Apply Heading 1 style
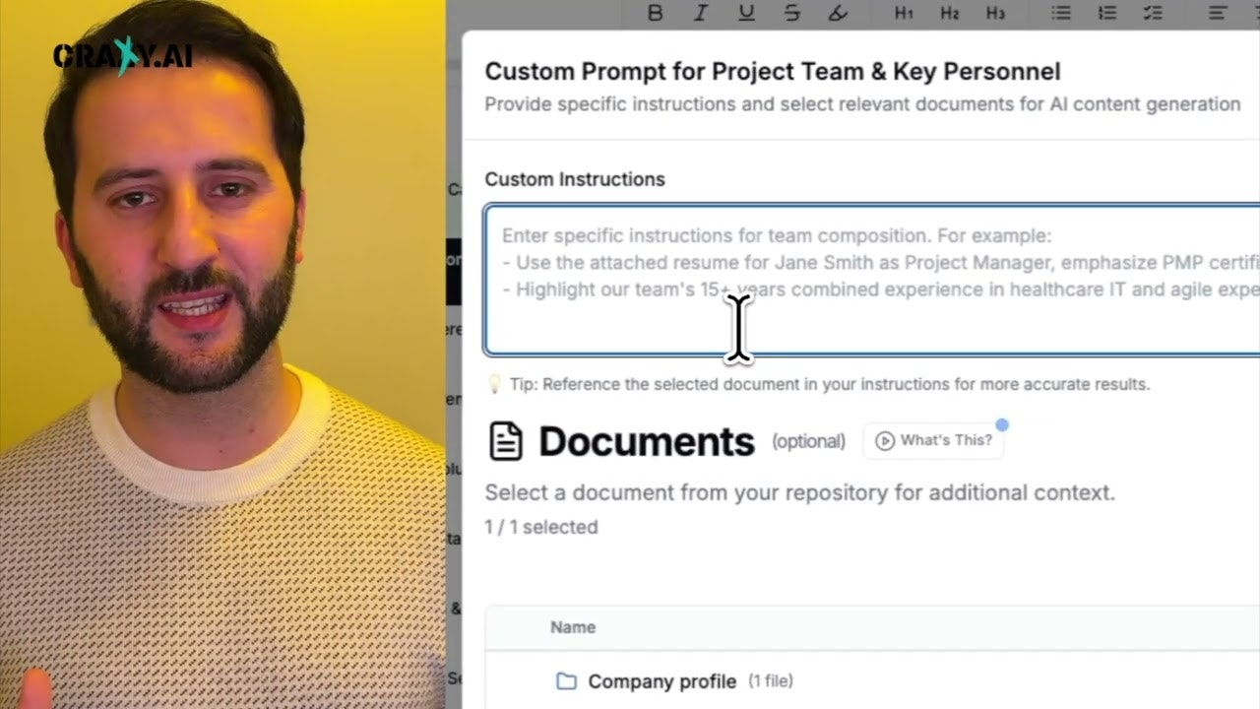The height and width of the screenshot is (709, 1260). pyautogui.click(x=904, y=13)
